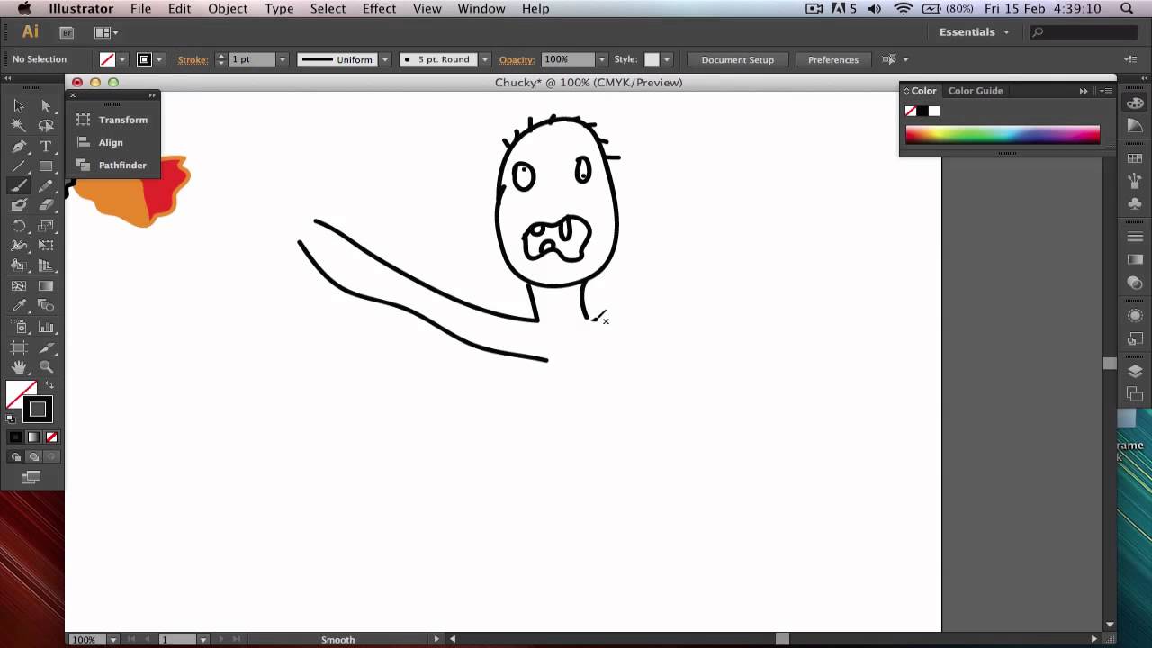Open the Transform panel entry
This screenshot has width=1152, height=648.
pos(112,120)
